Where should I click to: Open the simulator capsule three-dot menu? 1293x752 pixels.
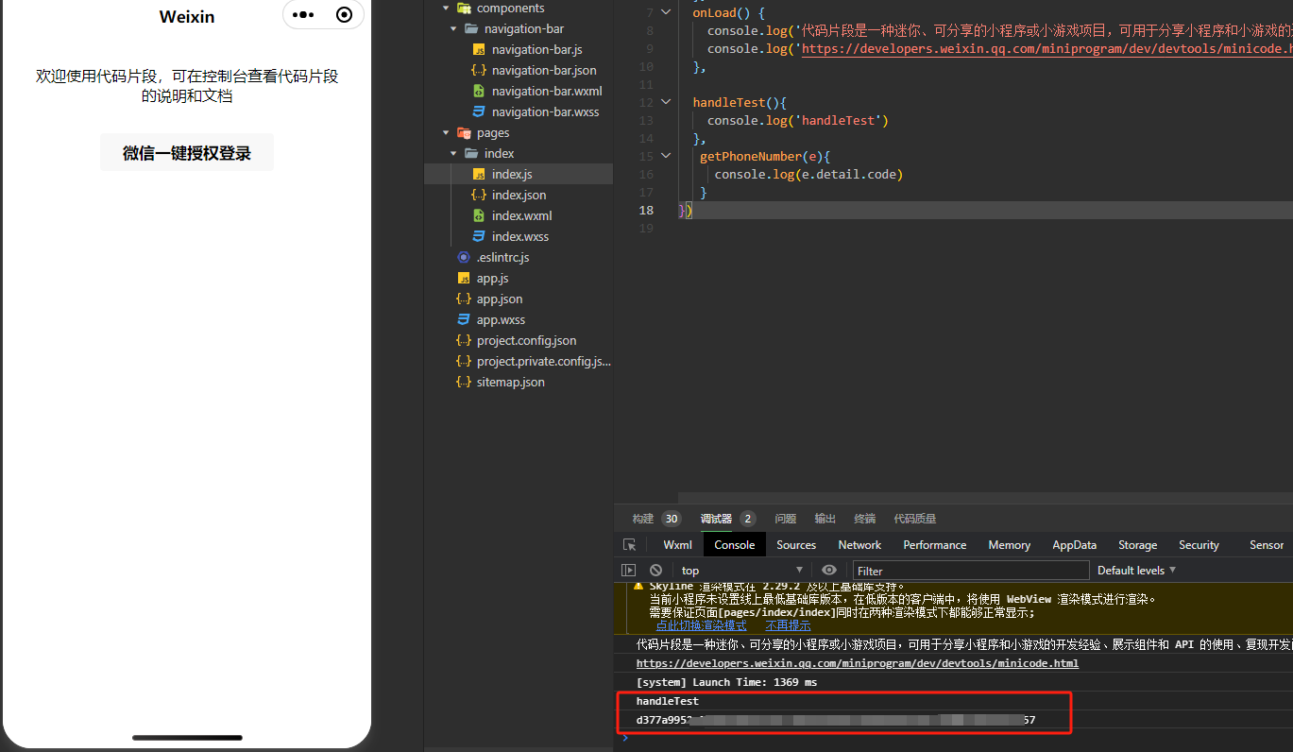click(303, 15)
